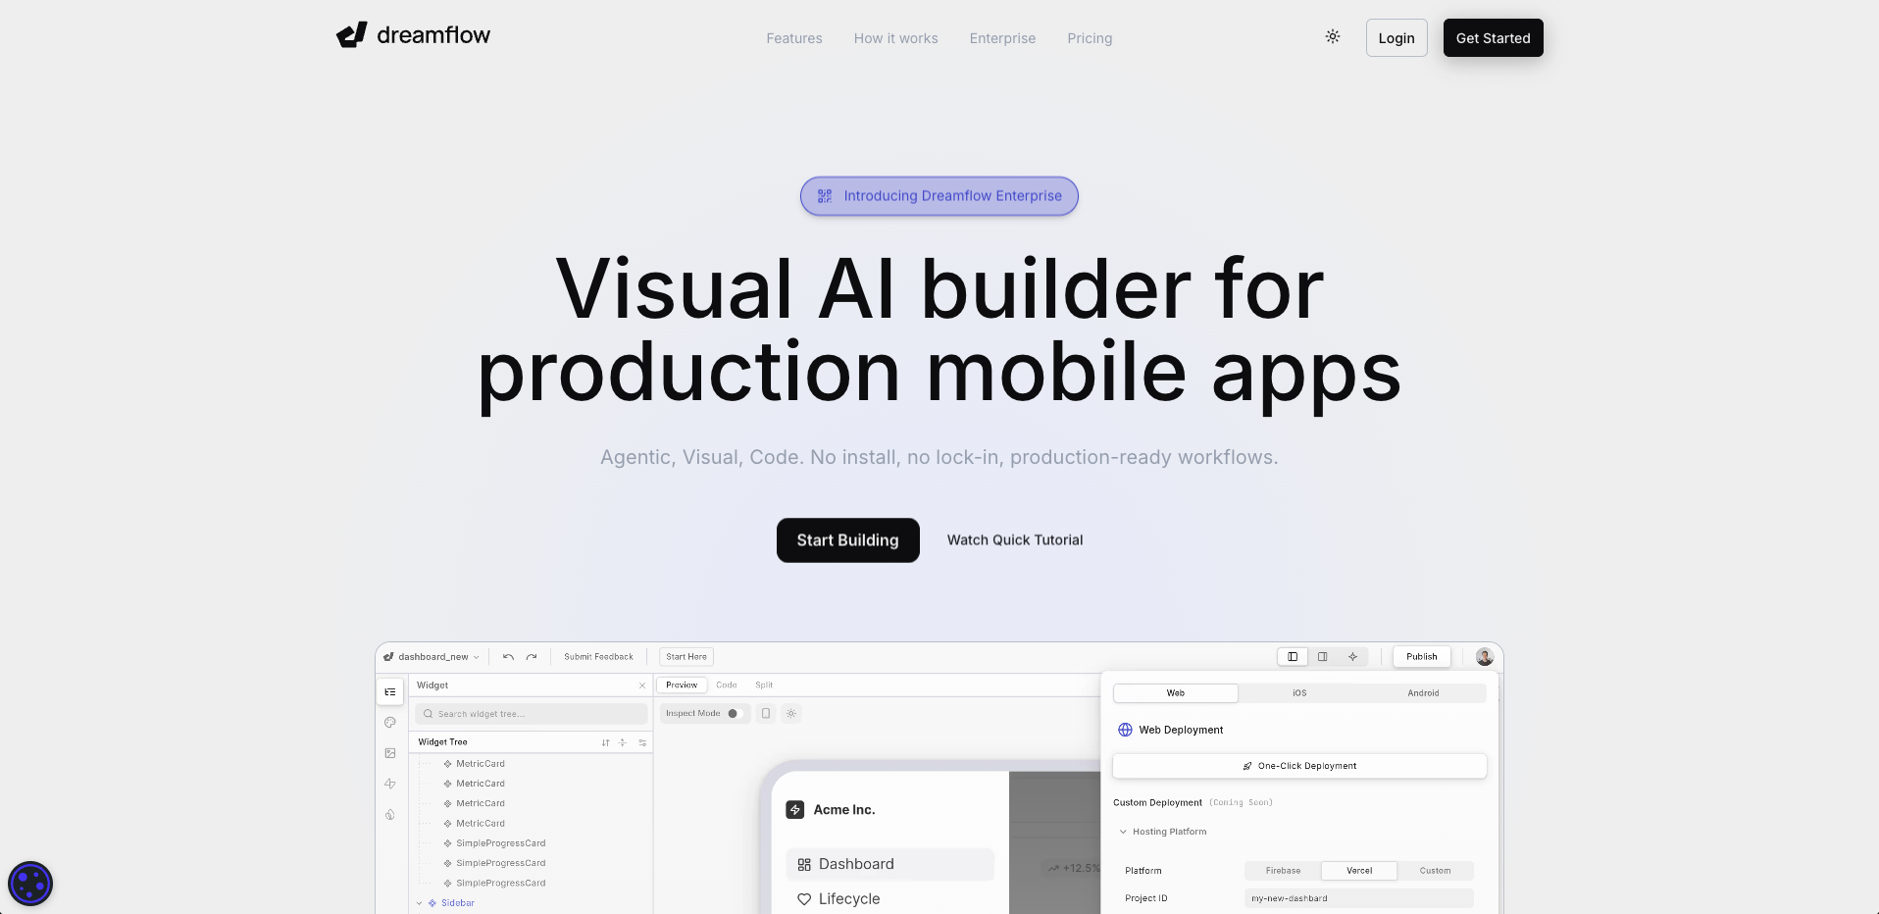Collapse the Hosting Platform section
This screenshot has height=914, width=1879.
click(1163, 832)
